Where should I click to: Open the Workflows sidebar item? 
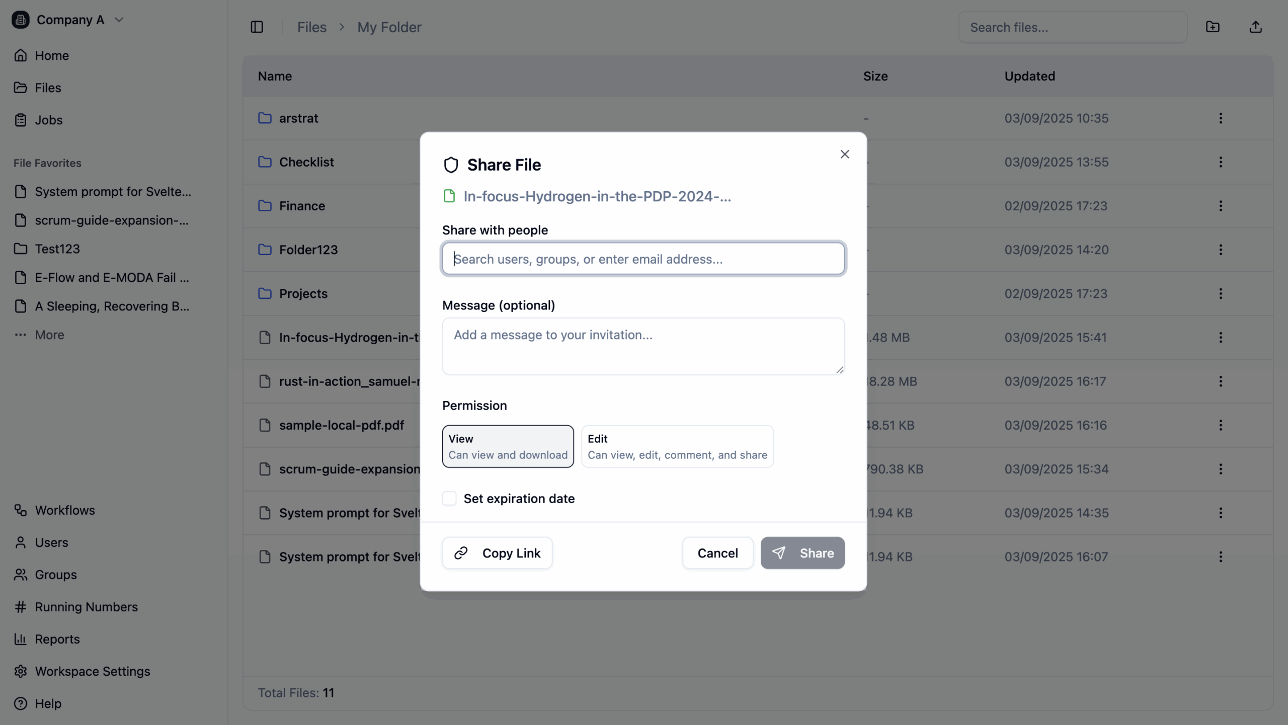pos(64,510)
